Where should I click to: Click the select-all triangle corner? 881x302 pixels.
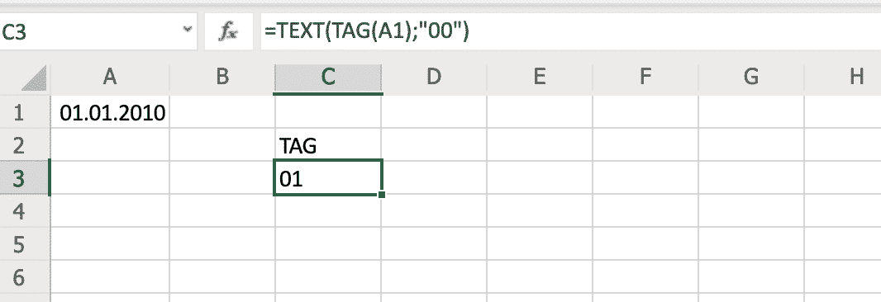click(34, 78)
